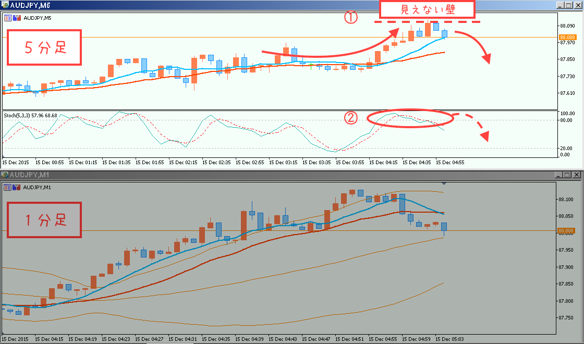
Task: Click the red-blue depth icon in M1 chart
Action: (x=16, y=187)
